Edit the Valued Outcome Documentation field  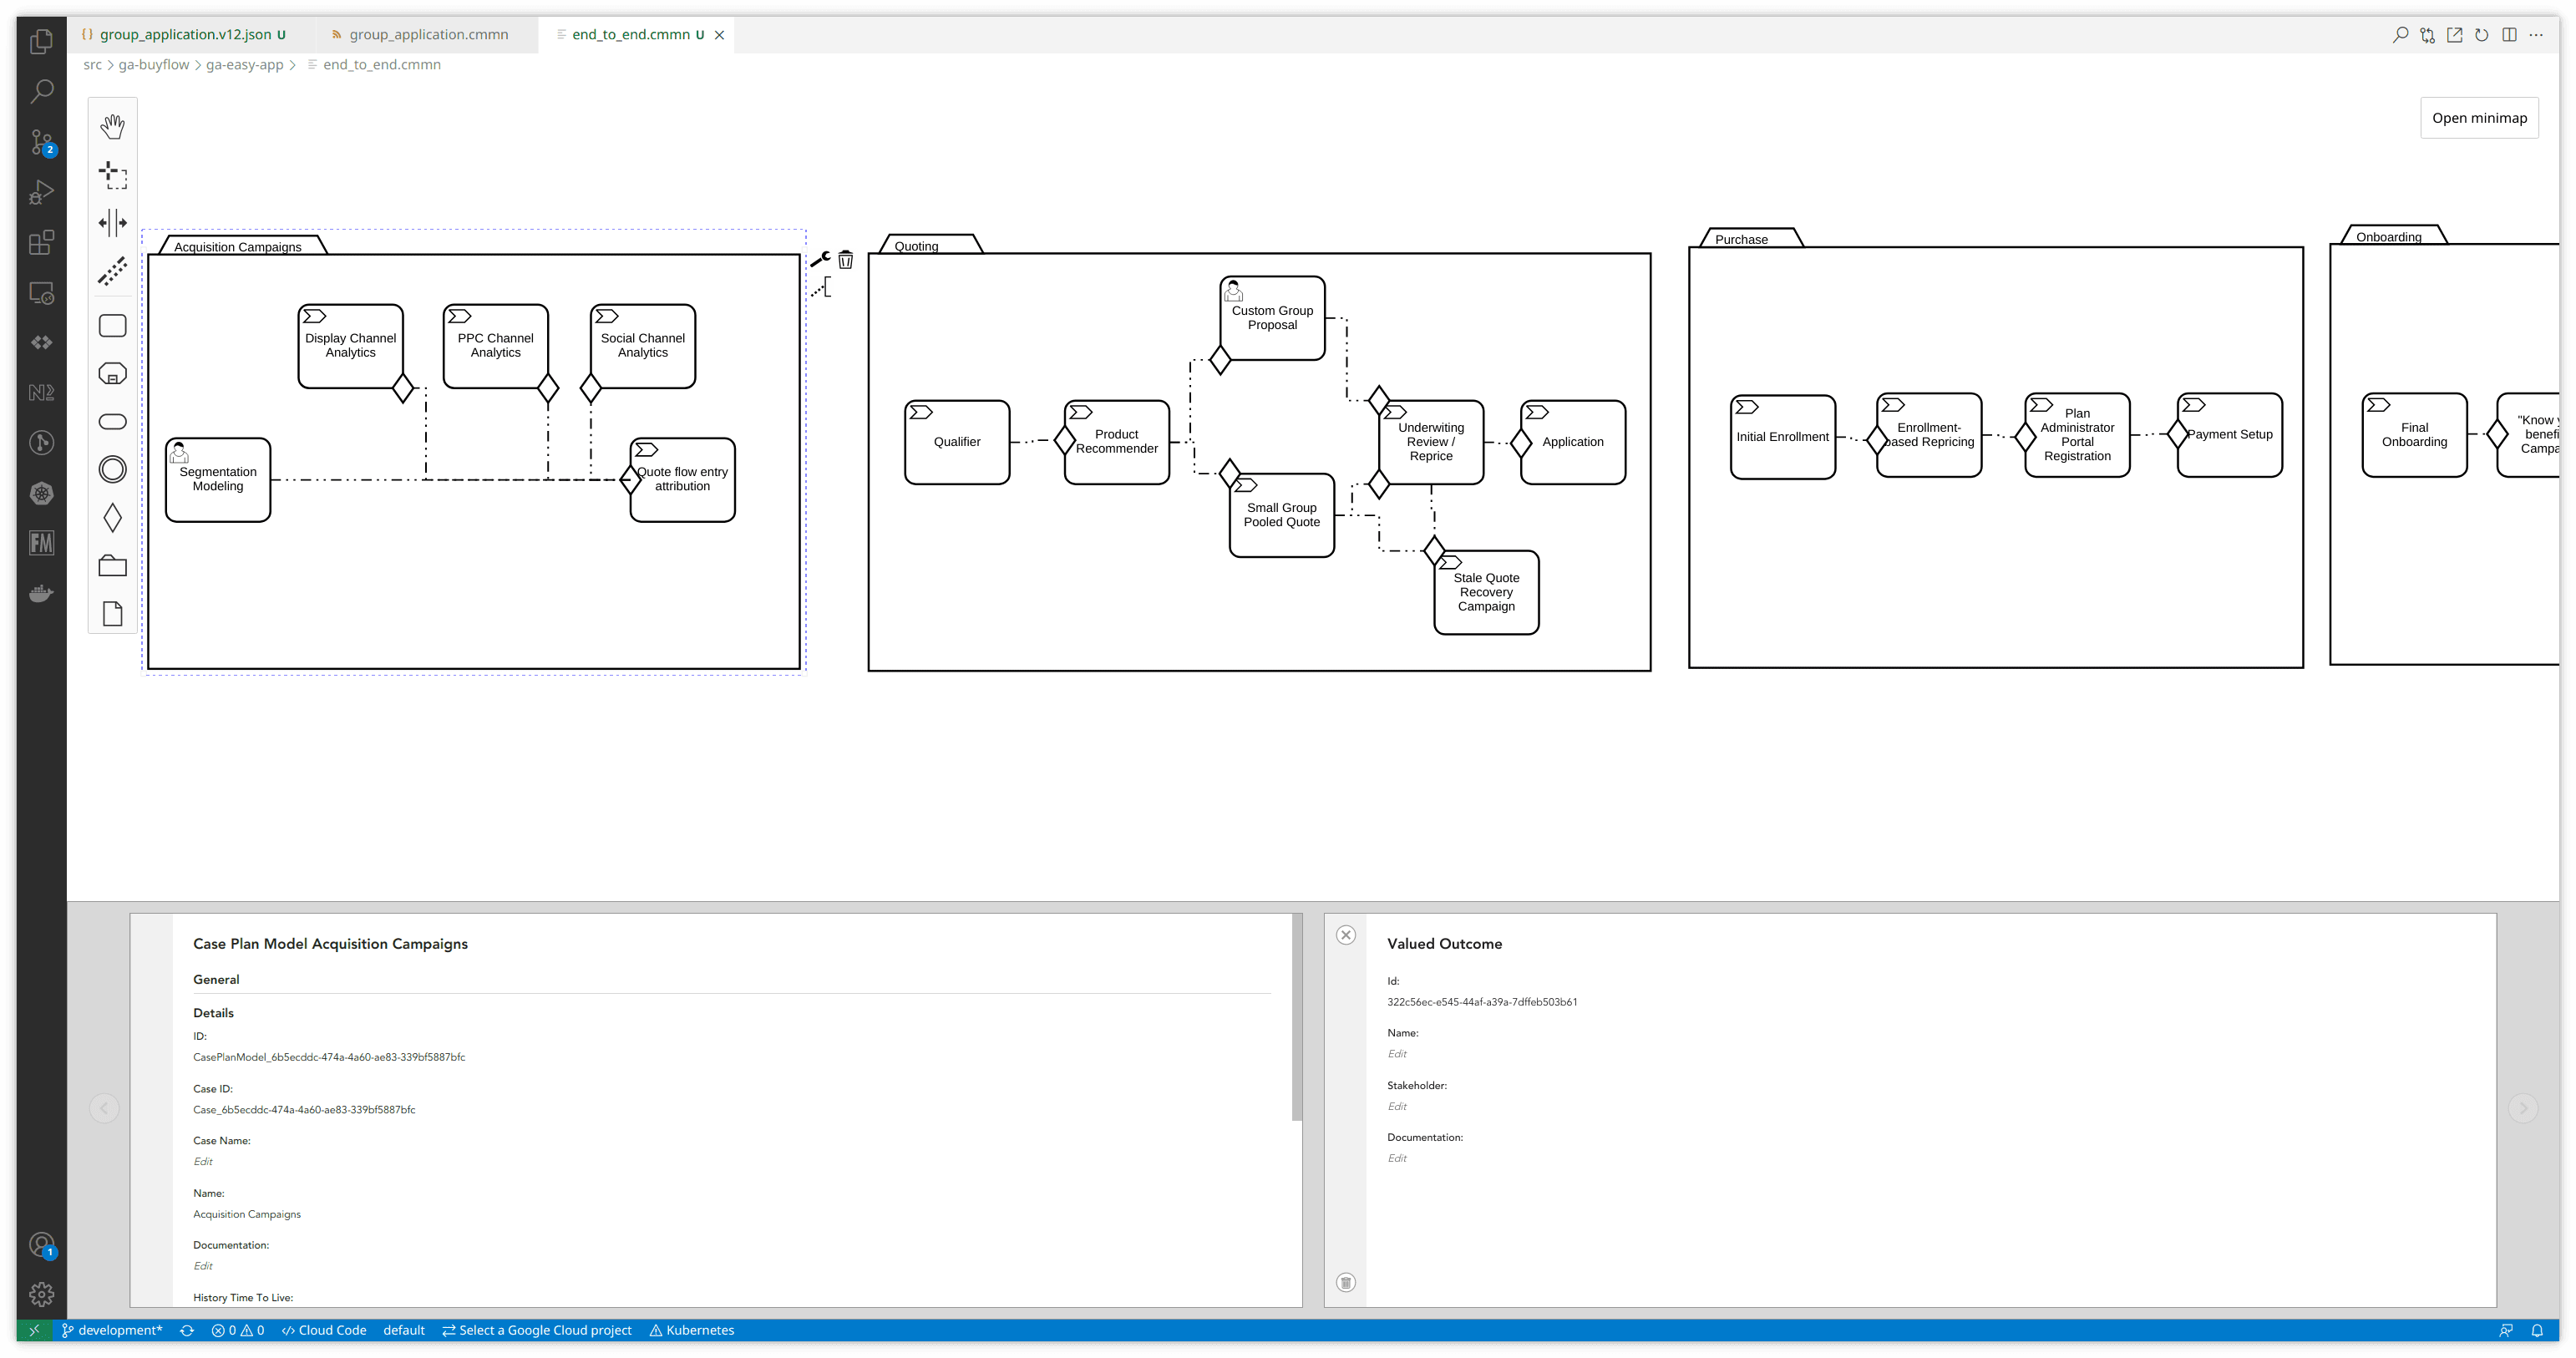coord(1397,1159)
